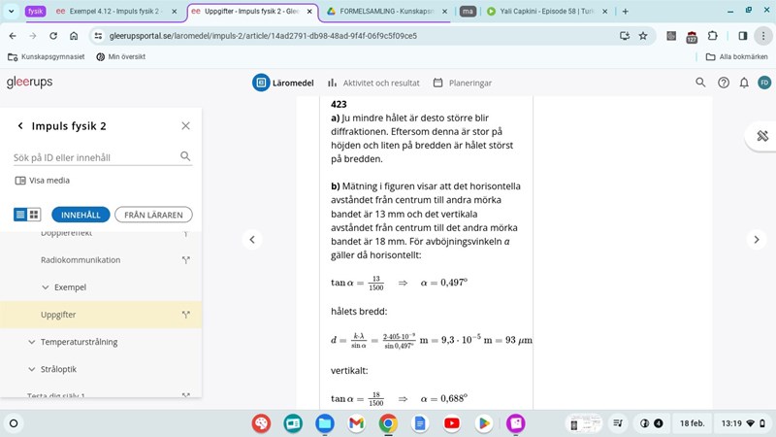The image size is (776, 437).
Task: Open the notifications bell
Action: coord(743,83)
